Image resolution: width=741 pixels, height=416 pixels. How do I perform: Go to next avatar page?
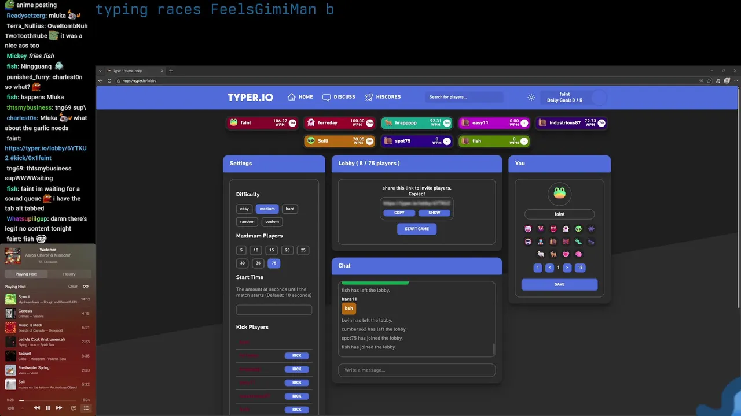pyautogui.click(x=567, y=268)
